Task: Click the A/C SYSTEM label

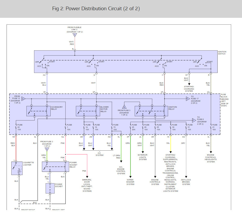Action: (x=100, y=154)
